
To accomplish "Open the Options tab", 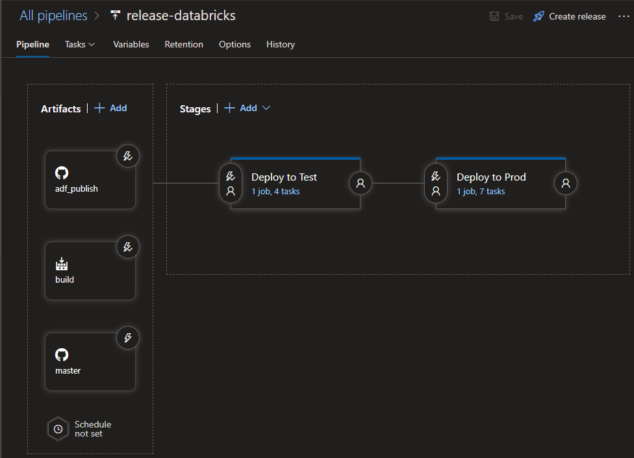I will (235, 44).
